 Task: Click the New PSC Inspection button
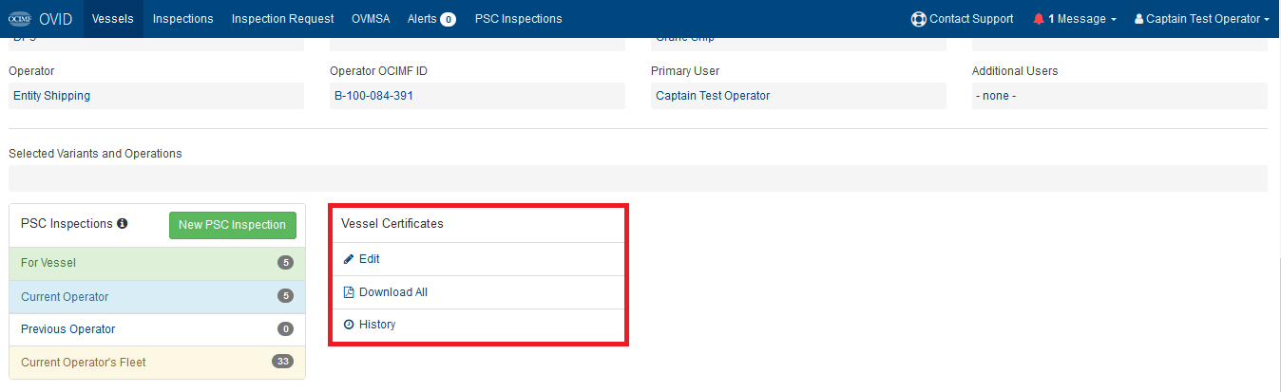tap(233, 225)
